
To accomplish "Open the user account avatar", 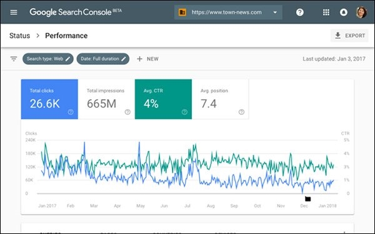I will tap(361, 12).
